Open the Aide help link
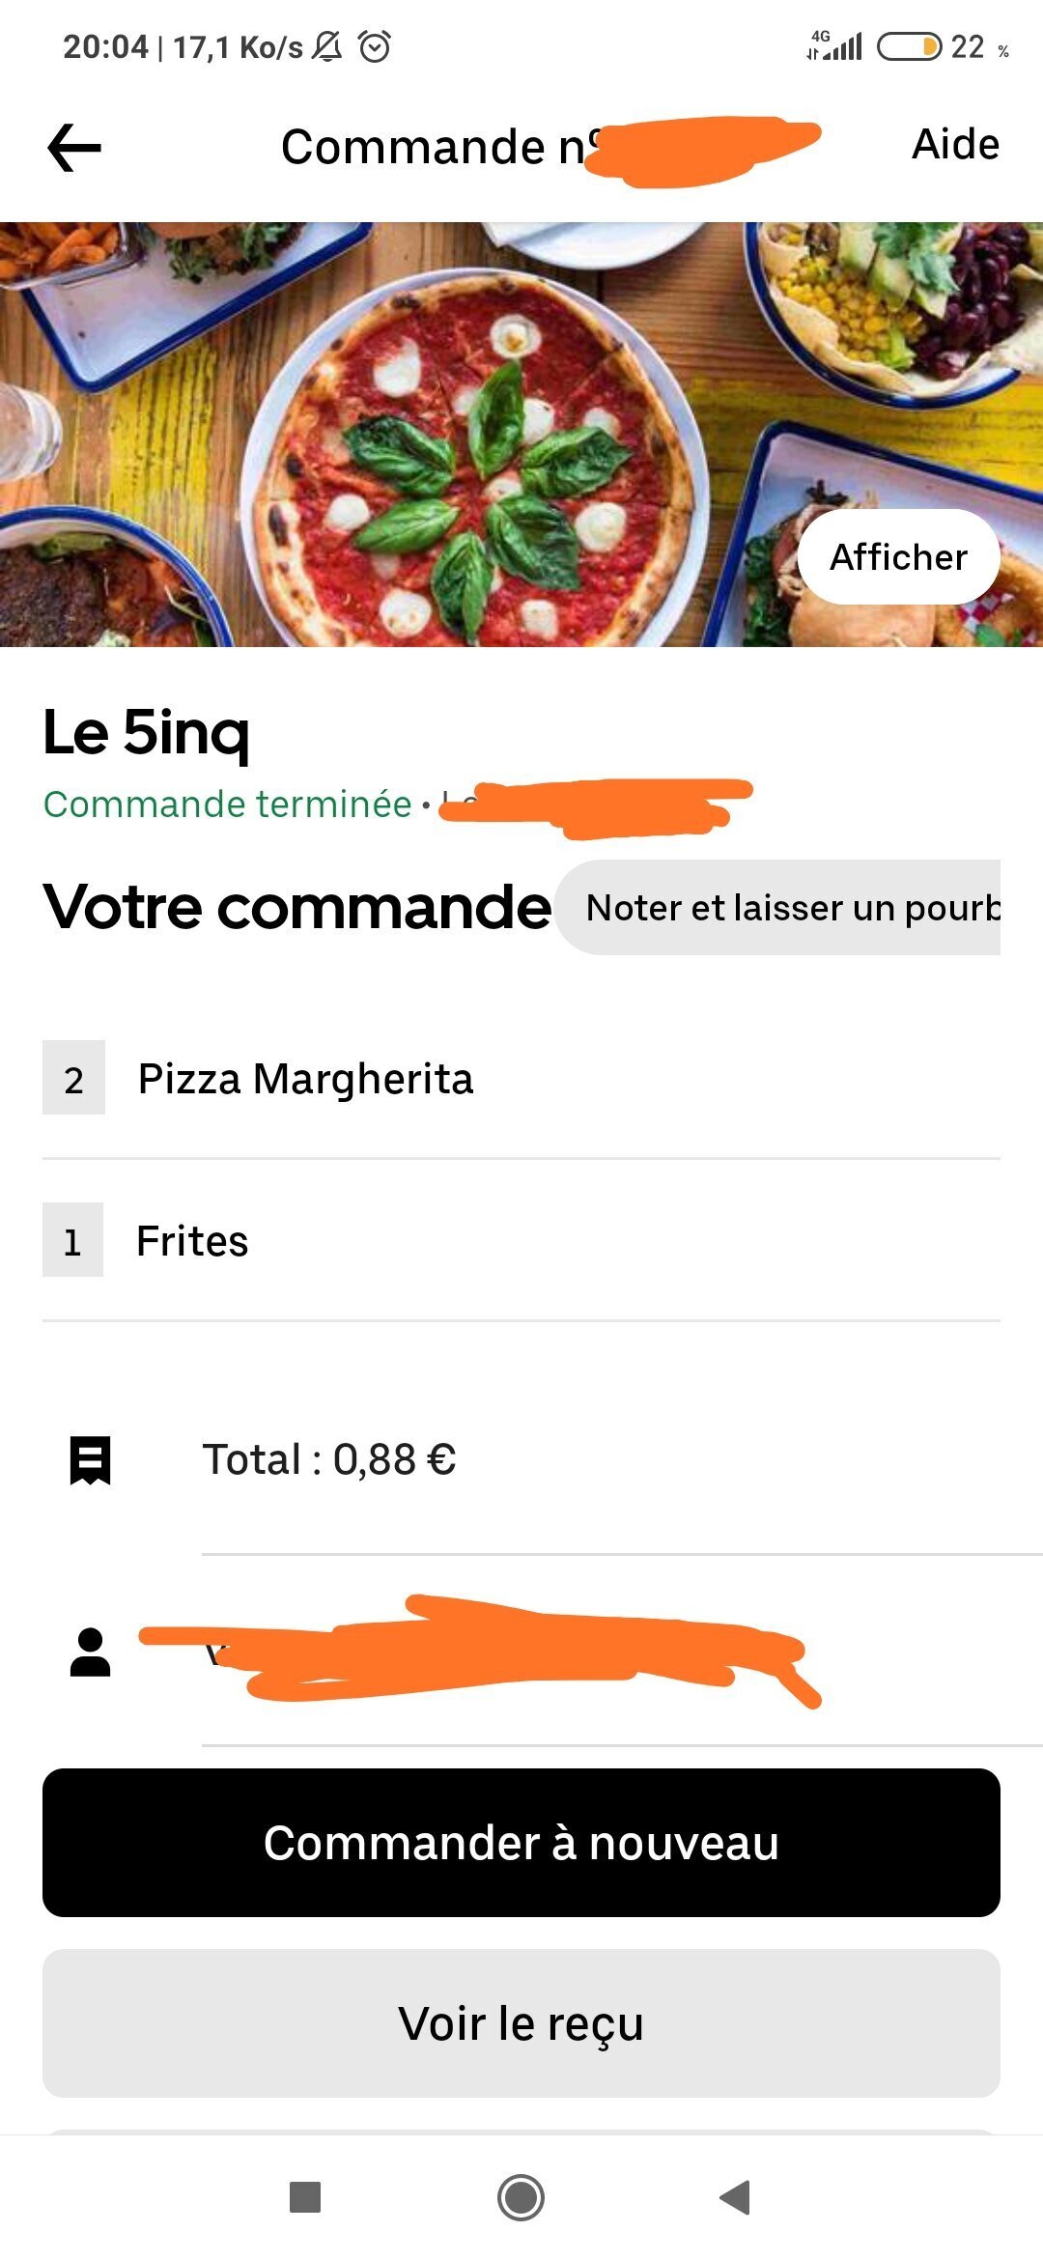Image resolution: width=1043 pixels, height=2260 pixels. click(954, 145)
